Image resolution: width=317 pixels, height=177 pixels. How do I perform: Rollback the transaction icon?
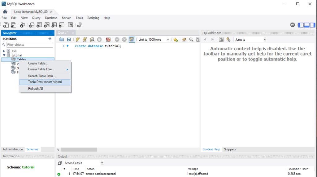124,39
